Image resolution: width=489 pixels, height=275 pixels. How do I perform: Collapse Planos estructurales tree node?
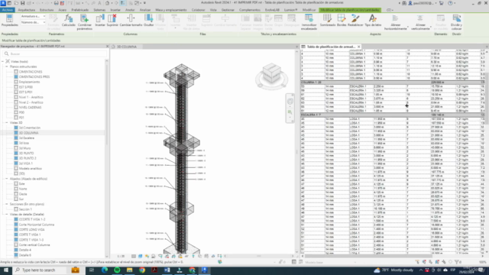(7, 66)
